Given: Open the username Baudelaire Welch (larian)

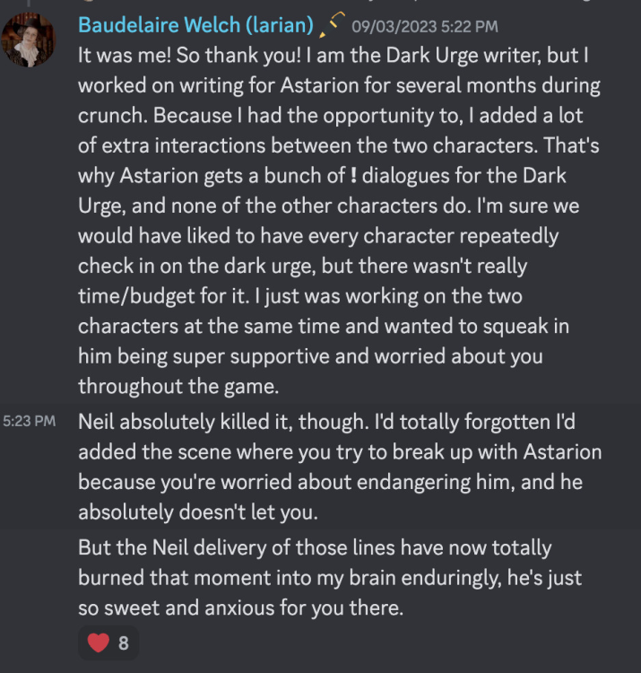Looking at the screenshot, I should point(195,25).
